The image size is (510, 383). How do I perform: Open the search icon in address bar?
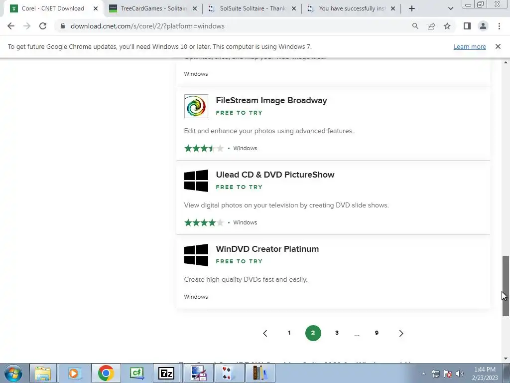415,26
